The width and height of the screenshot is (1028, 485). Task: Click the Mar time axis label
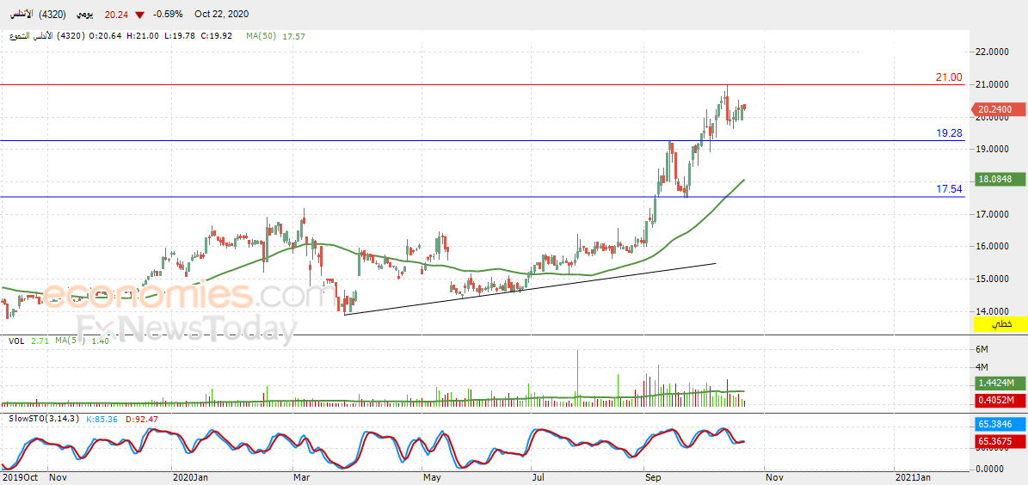click(x=302, y=478)
